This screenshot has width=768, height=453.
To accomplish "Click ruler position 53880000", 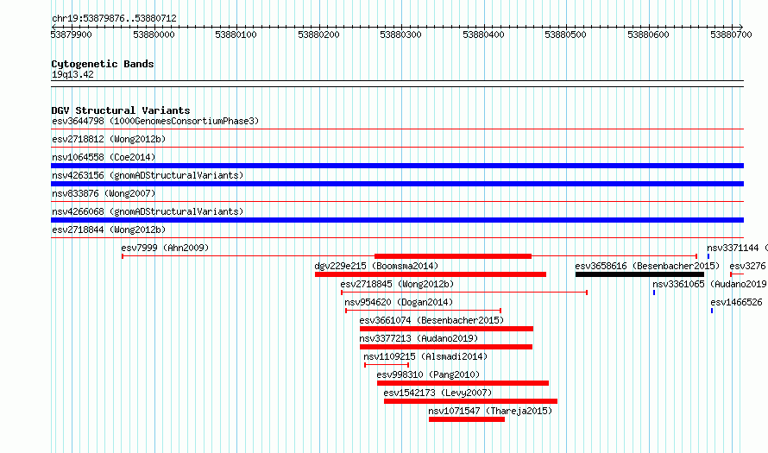I will point(154,35).
